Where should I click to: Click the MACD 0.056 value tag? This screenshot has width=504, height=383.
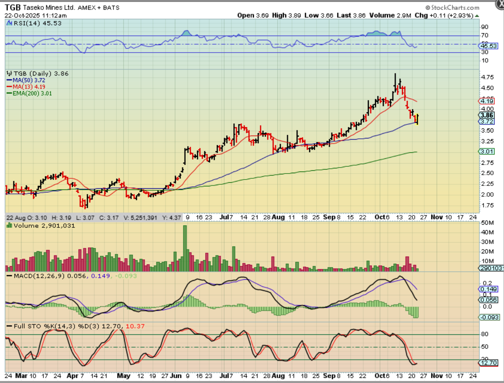(x=488, y=300)
